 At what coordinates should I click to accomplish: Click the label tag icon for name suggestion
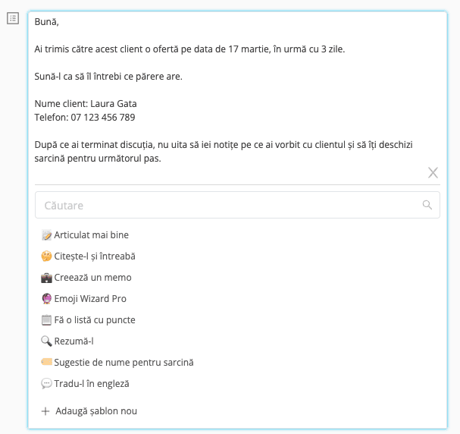pyautogui.click(x=46, y=362)
